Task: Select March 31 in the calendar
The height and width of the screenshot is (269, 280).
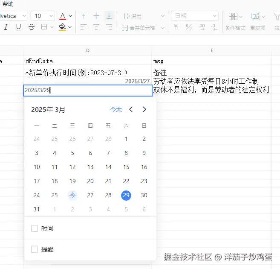Action: 37,209
